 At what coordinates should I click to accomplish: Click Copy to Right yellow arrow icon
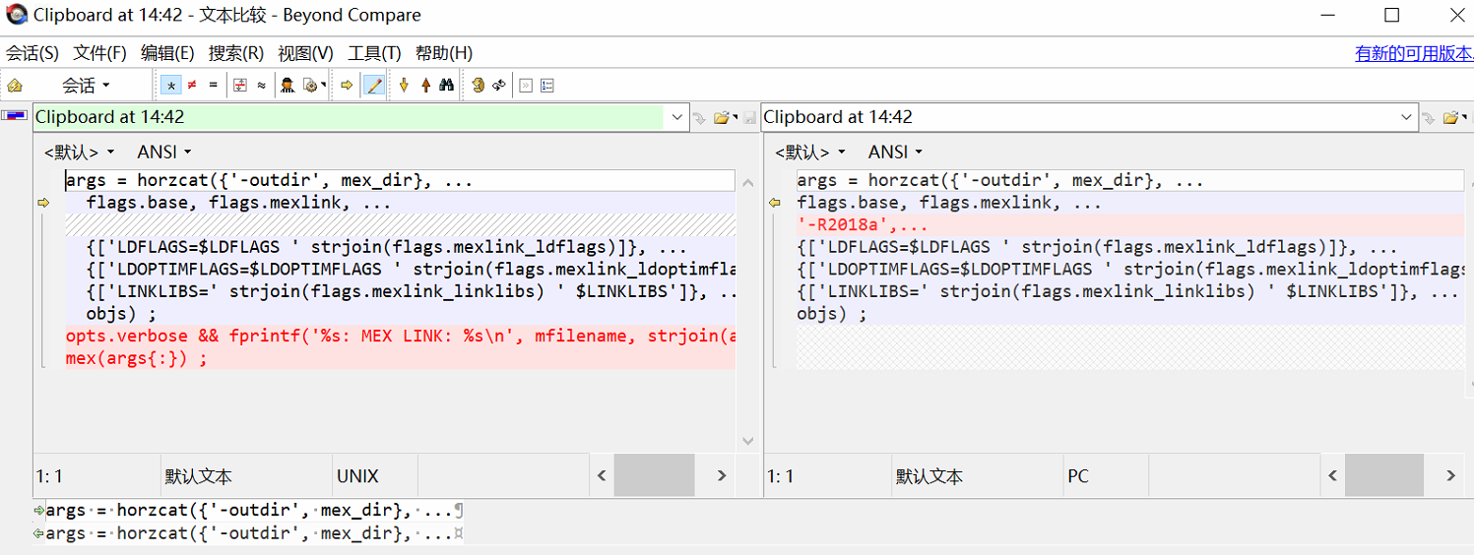point(348,86)
